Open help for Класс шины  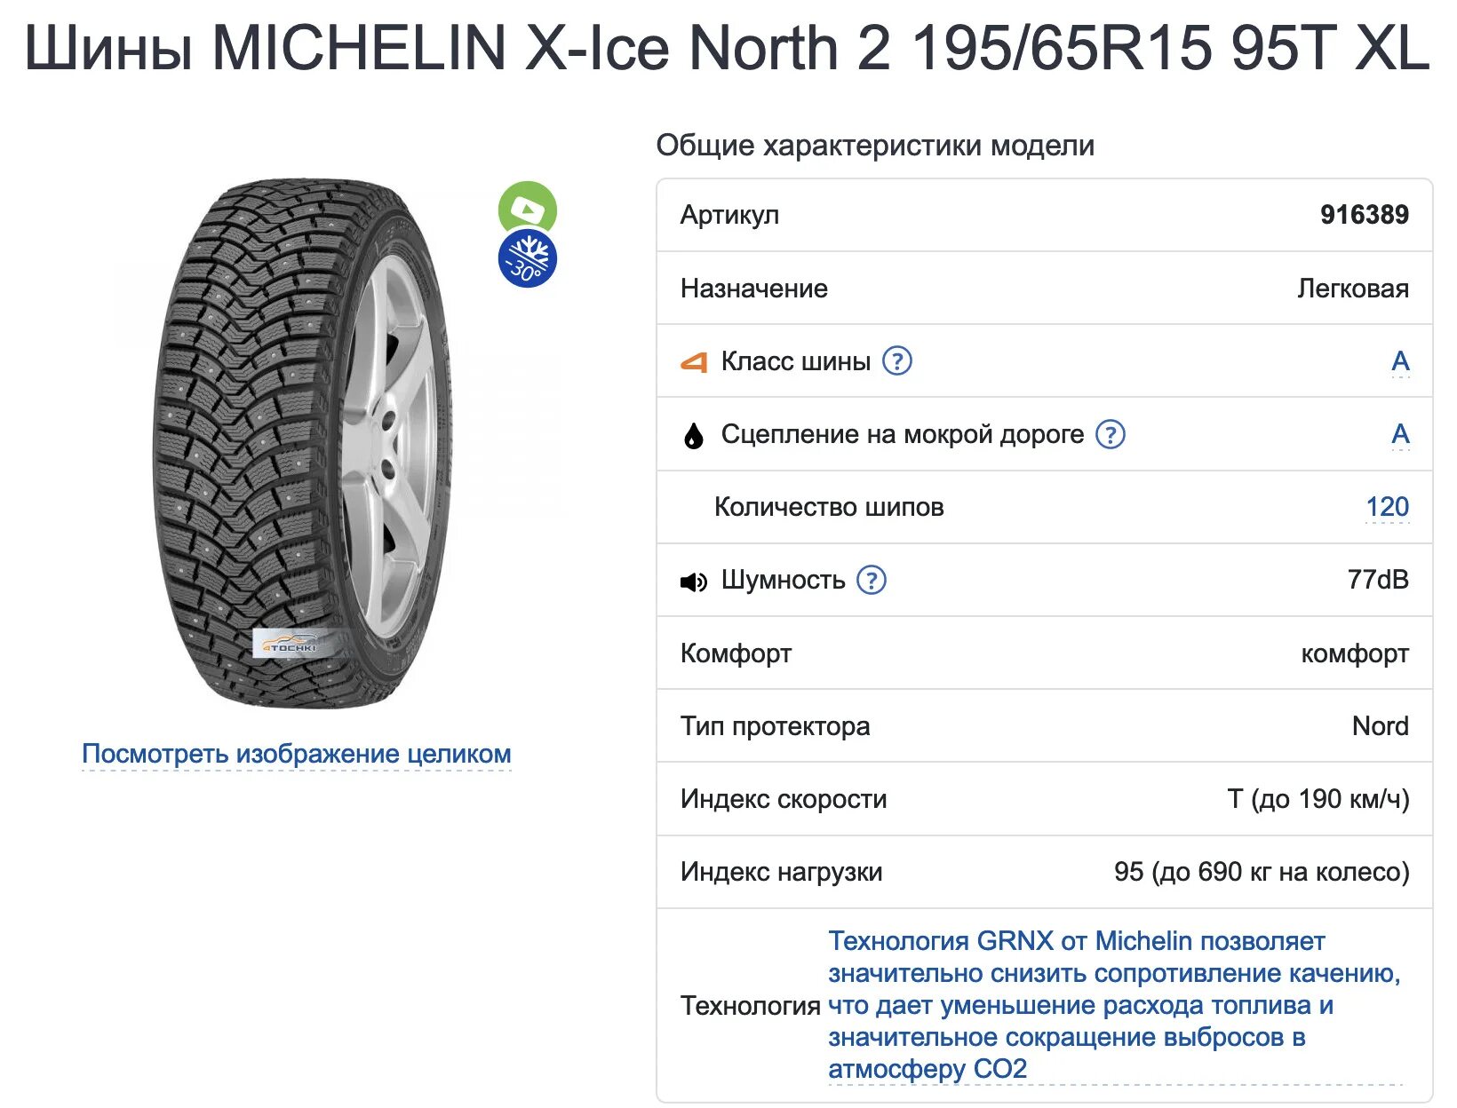point(897,361)
